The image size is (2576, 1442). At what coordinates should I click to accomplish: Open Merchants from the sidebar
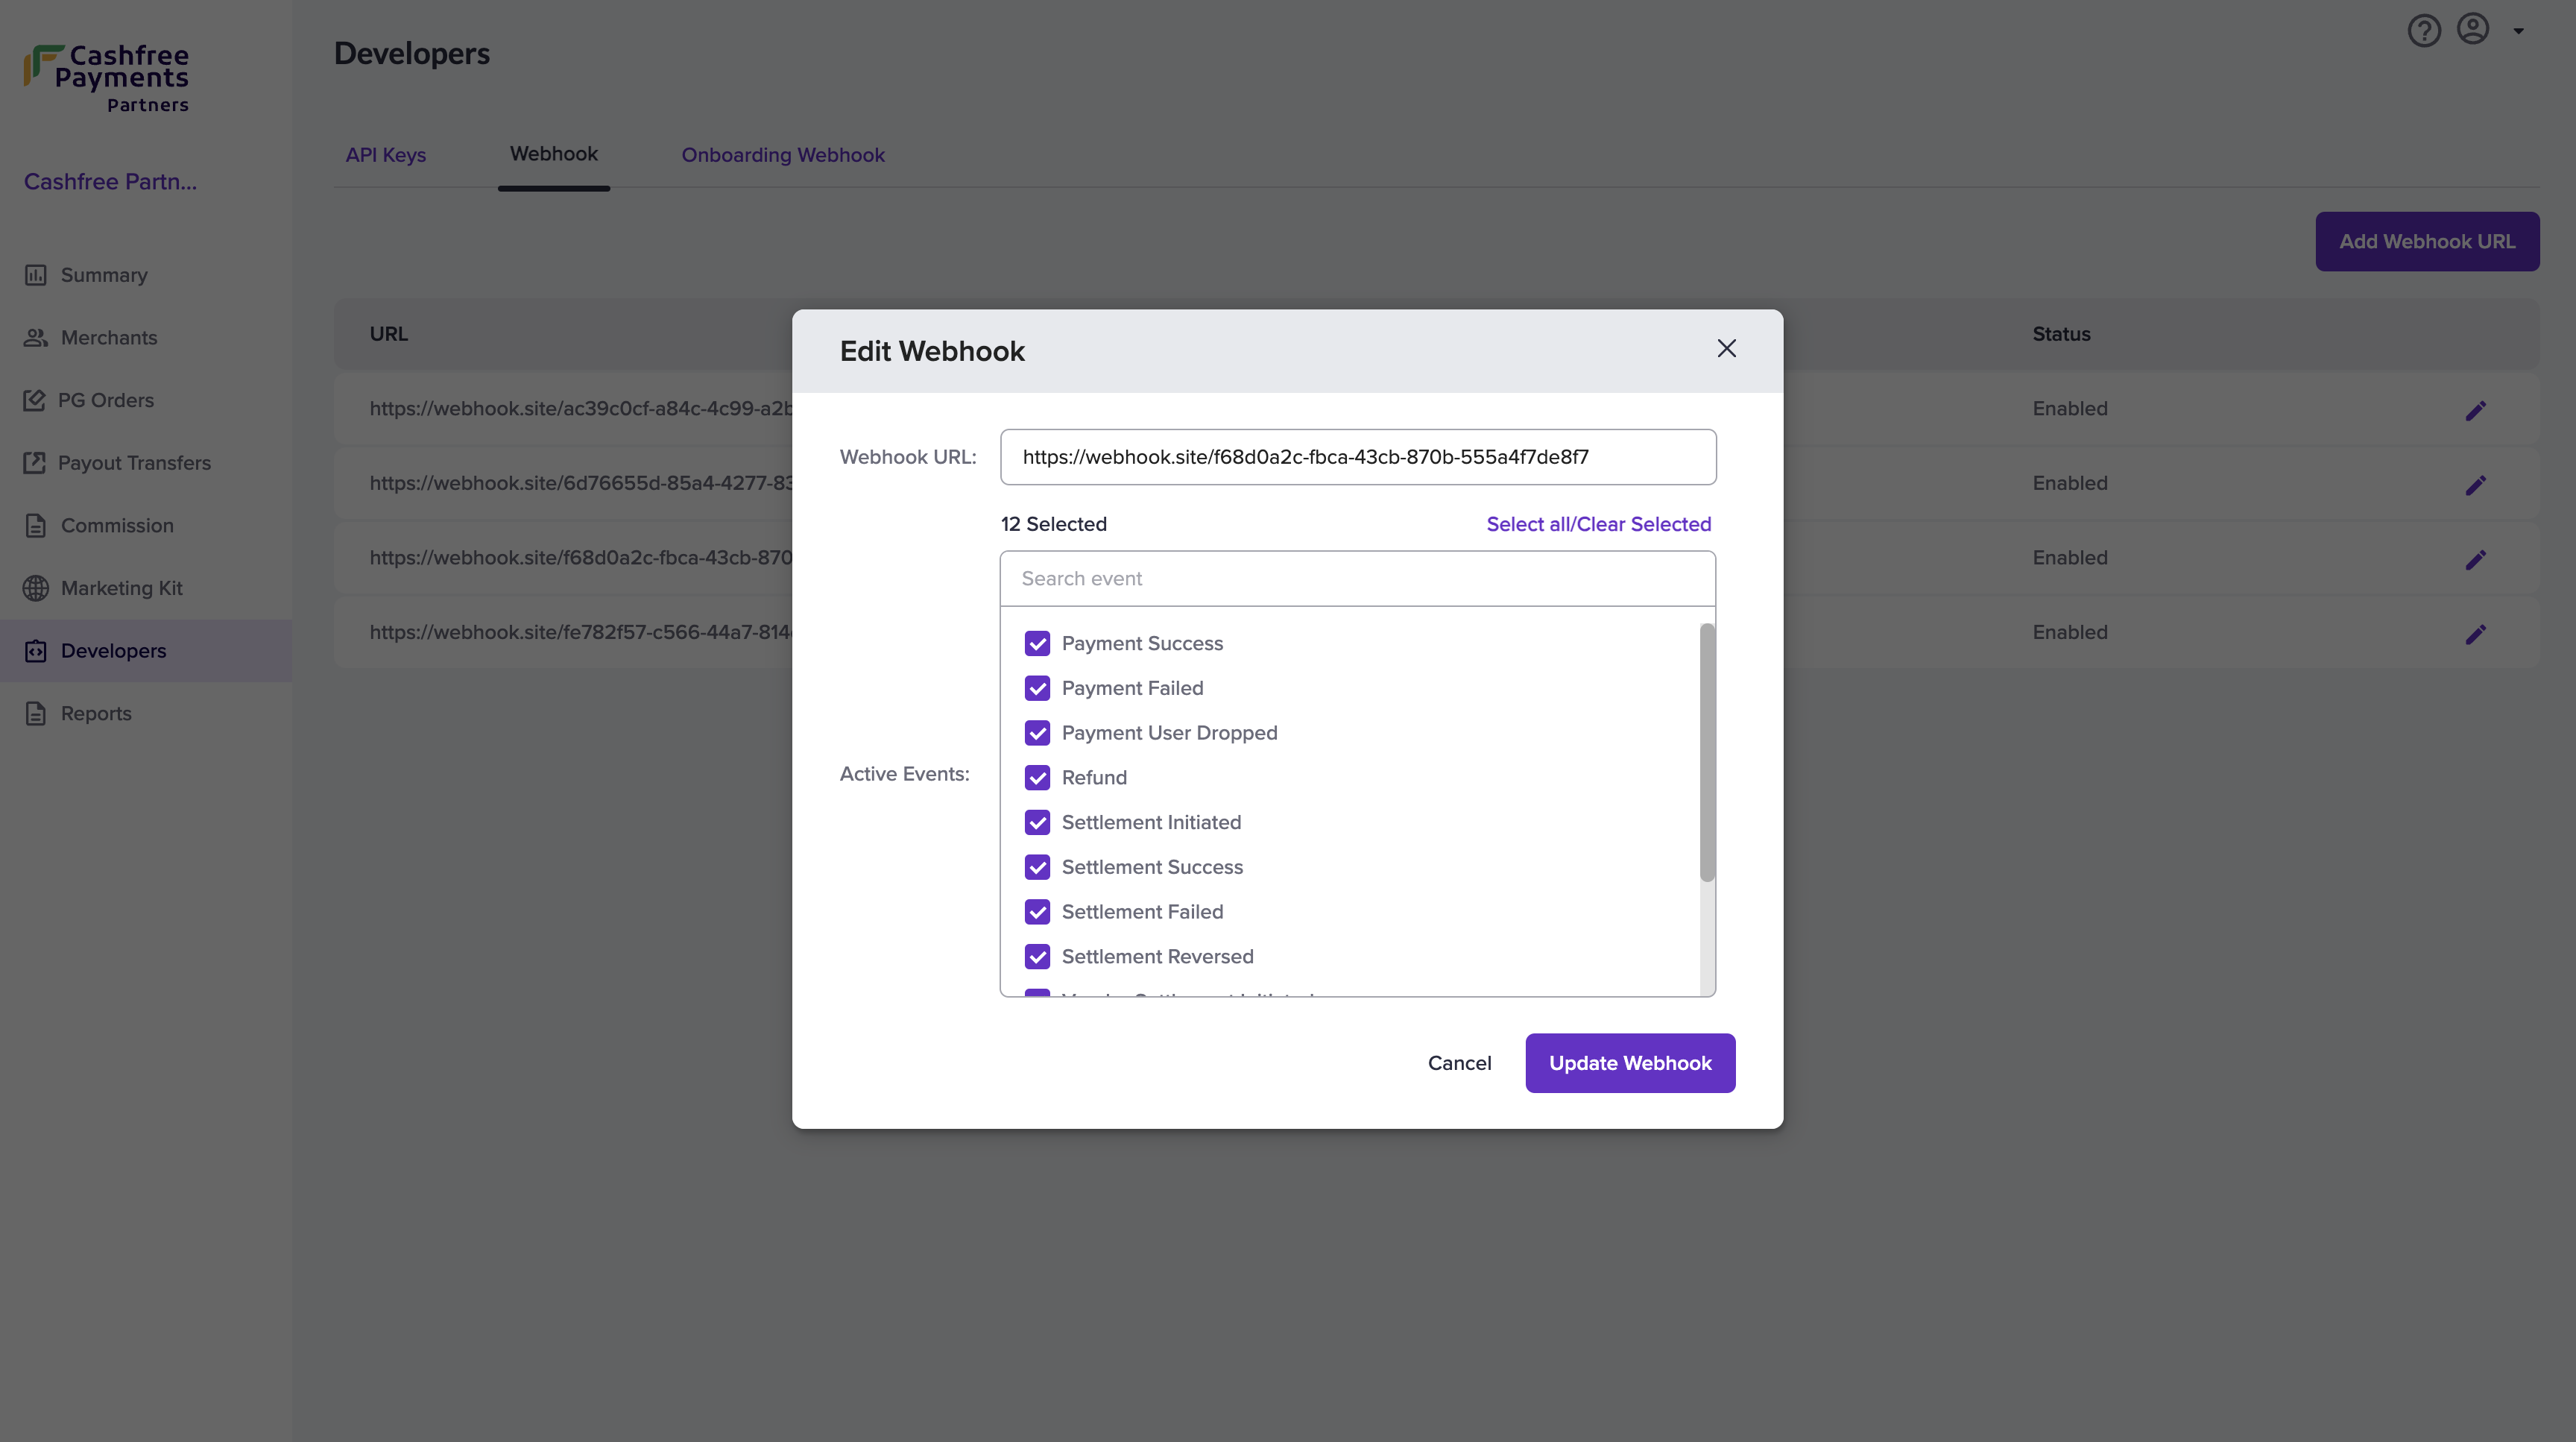[108, 338]
